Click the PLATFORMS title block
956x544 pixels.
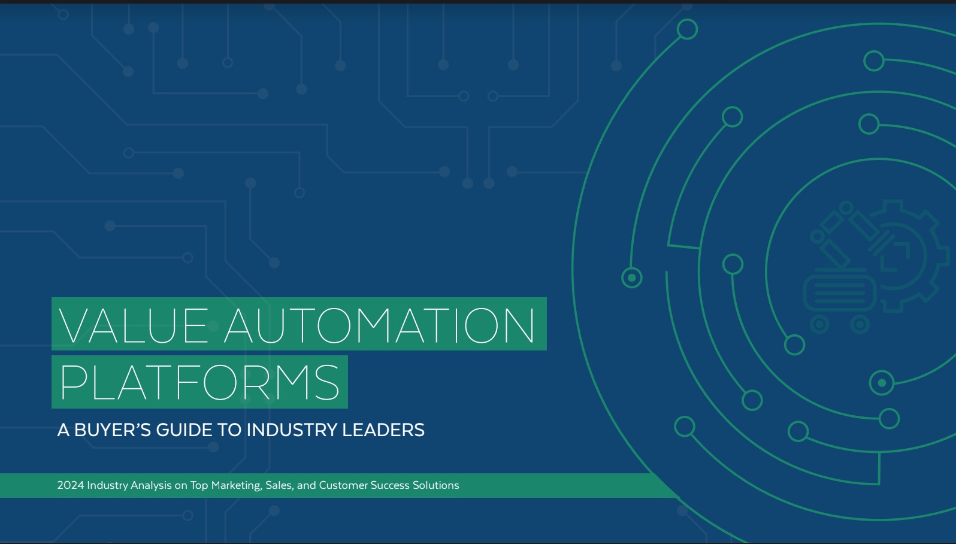coord(199,382)
